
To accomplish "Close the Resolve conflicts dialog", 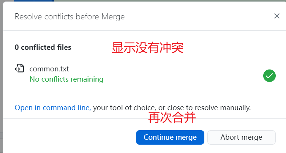I will [x=277, y=16].
